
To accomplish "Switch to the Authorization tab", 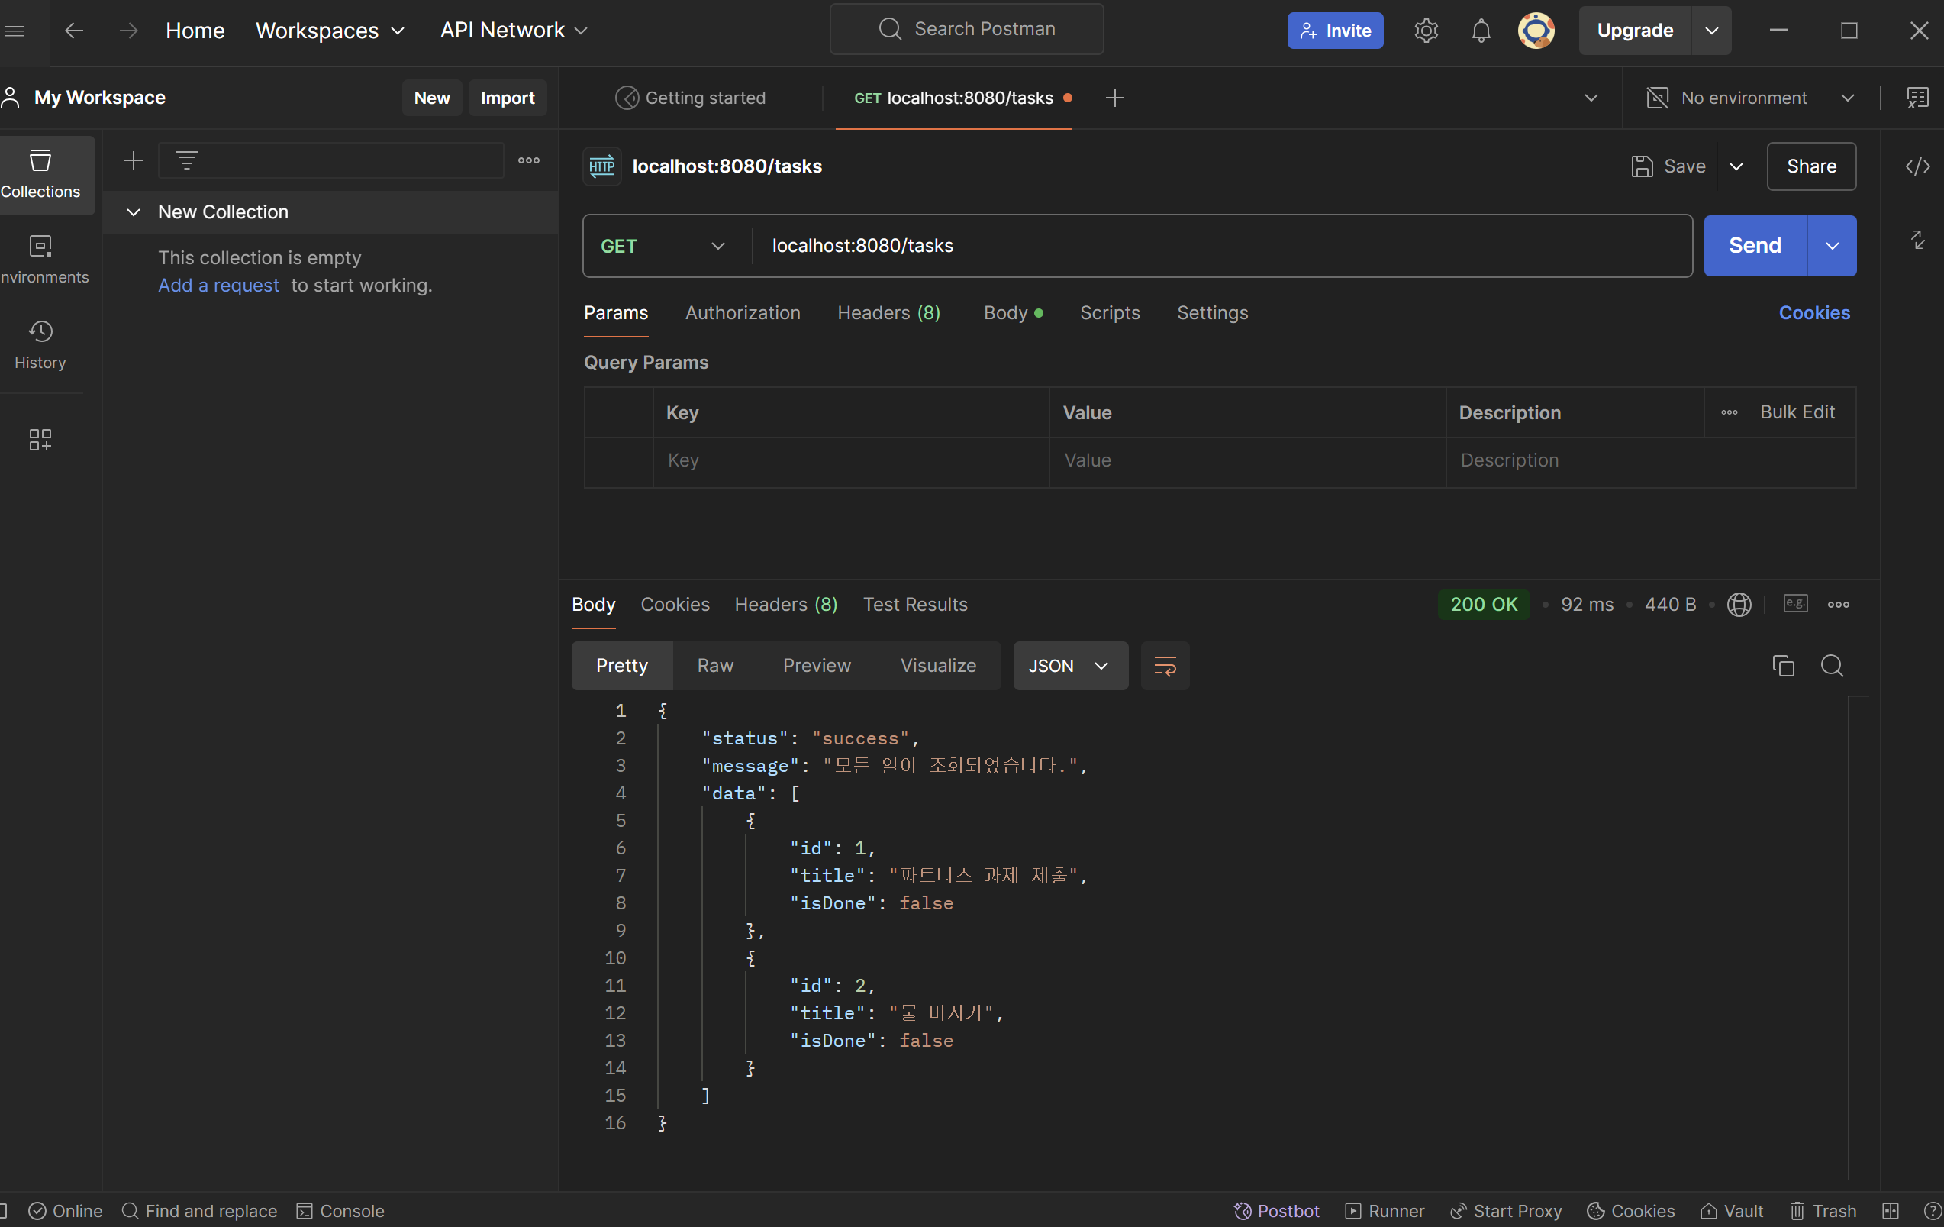I will click(742, 312).
